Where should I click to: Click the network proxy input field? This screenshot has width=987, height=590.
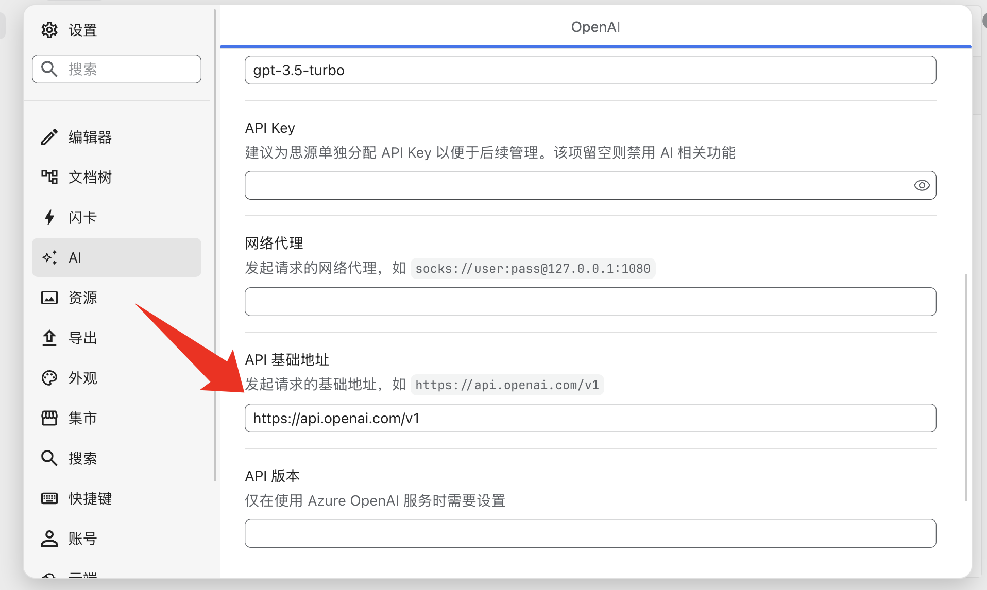tap(590, 302)
